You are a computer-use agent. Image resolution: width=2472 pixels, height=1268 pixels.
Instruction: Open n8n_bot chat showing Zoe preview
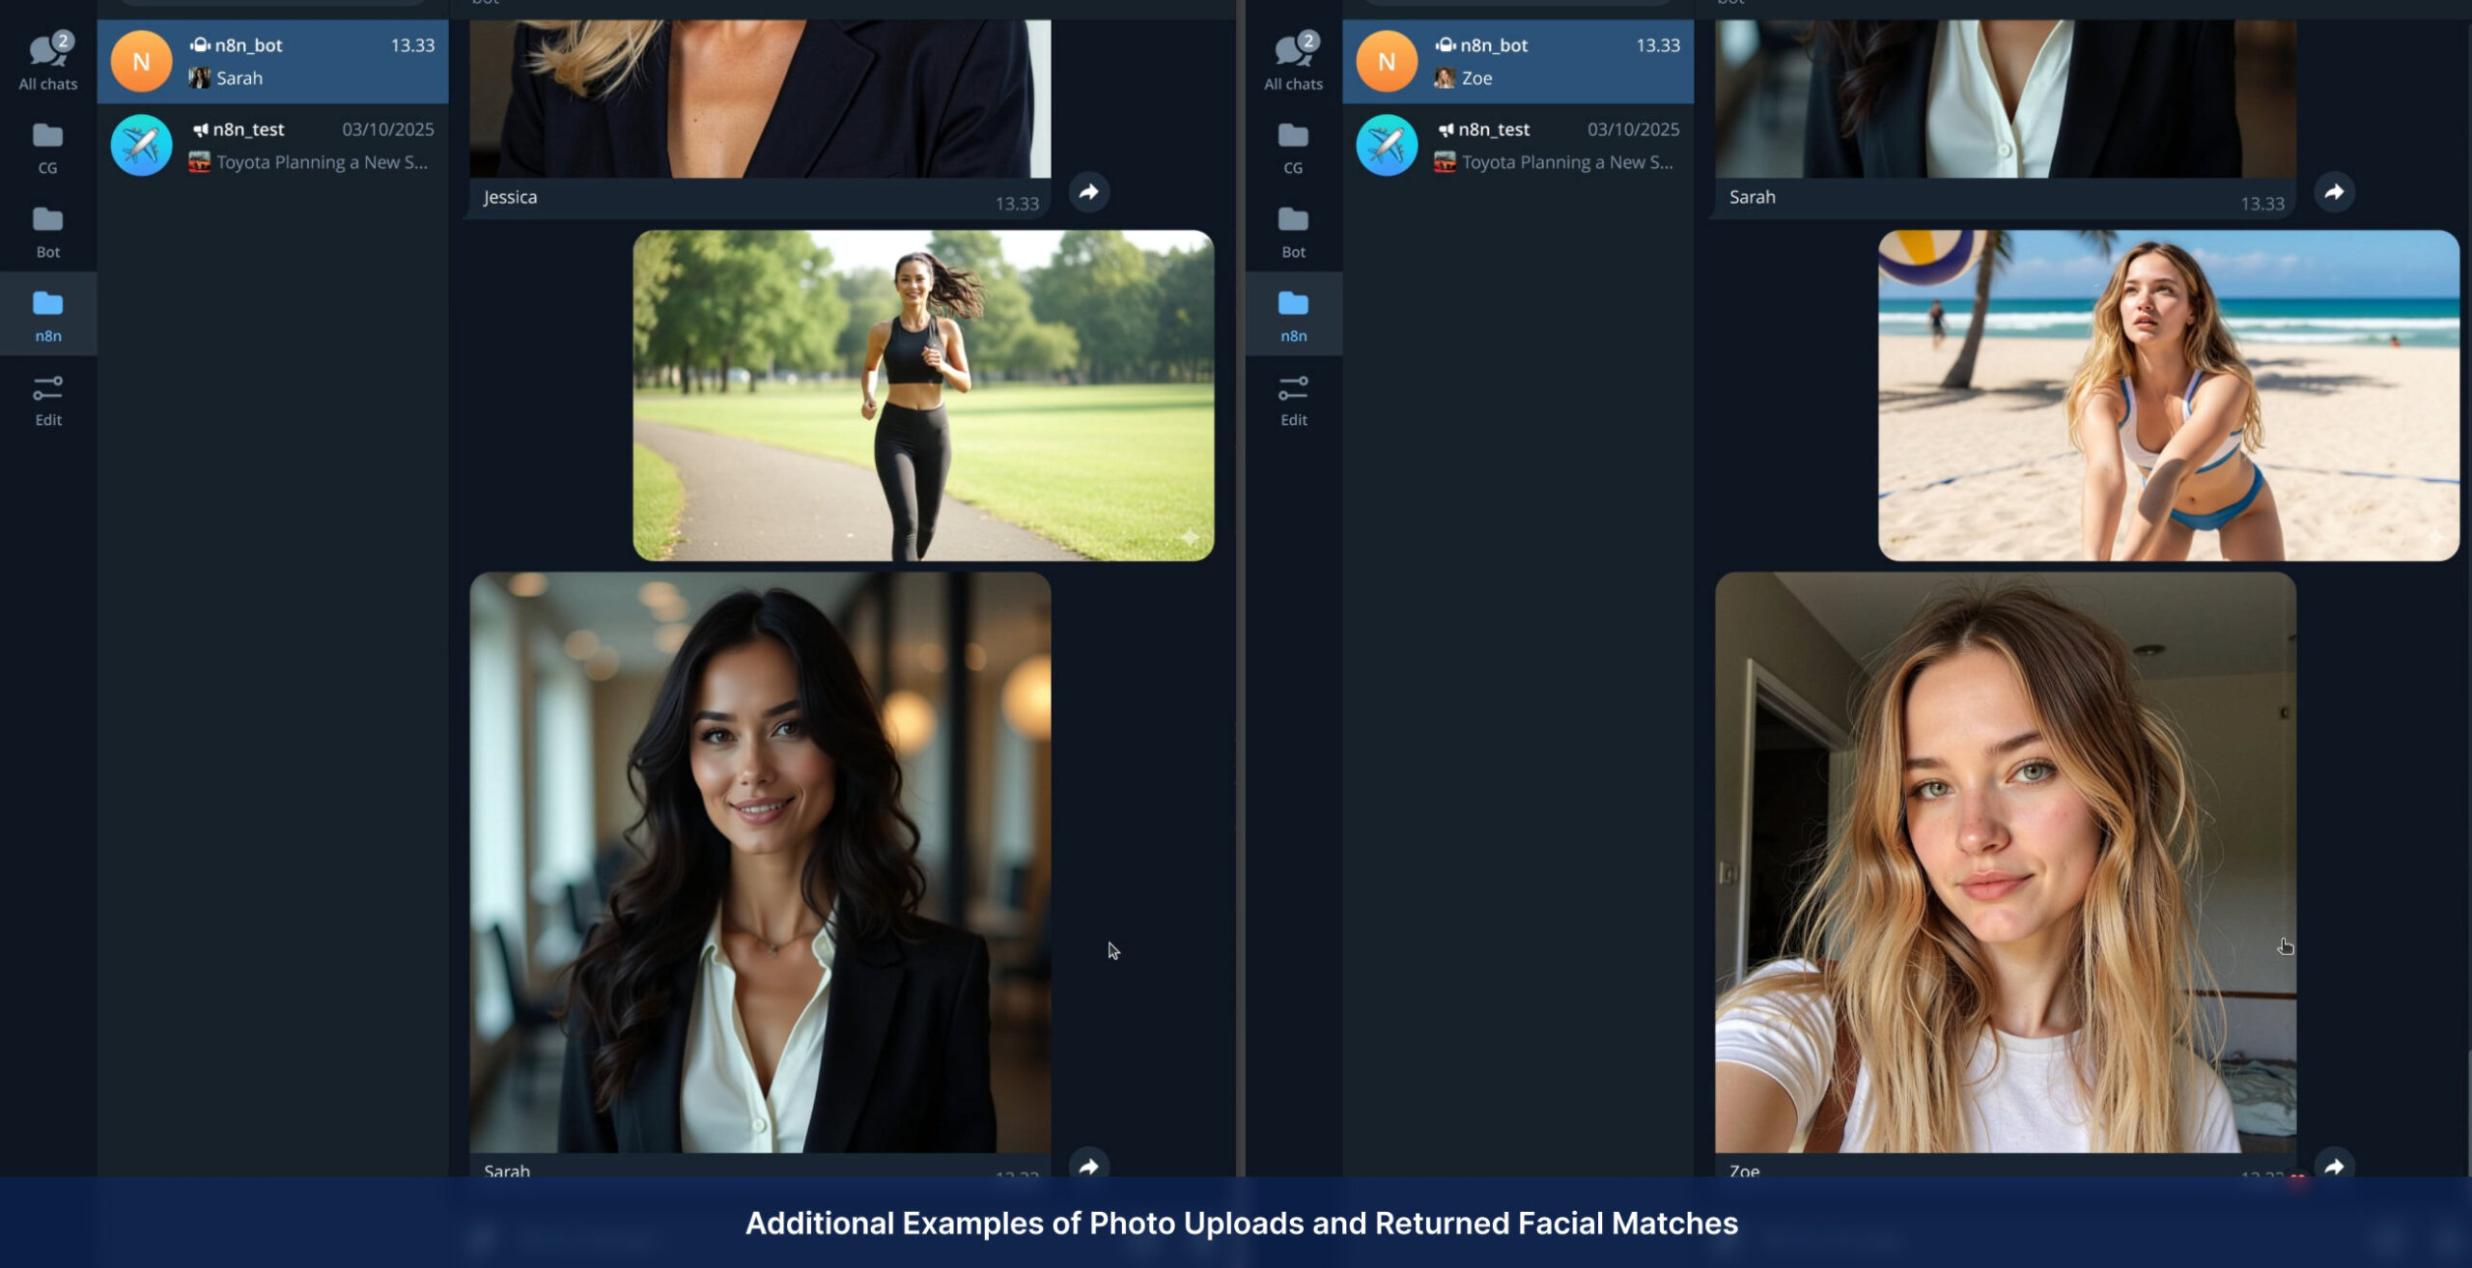tap(1517, 61)
